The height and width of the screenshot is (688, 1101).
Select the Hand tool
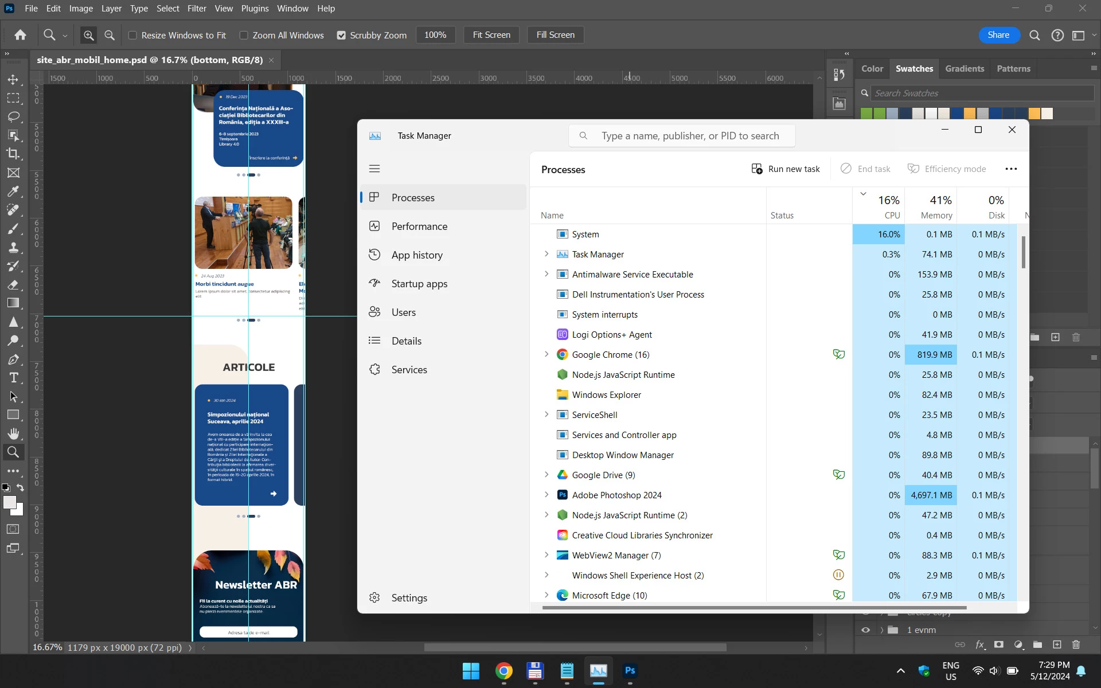coord(13,433)
